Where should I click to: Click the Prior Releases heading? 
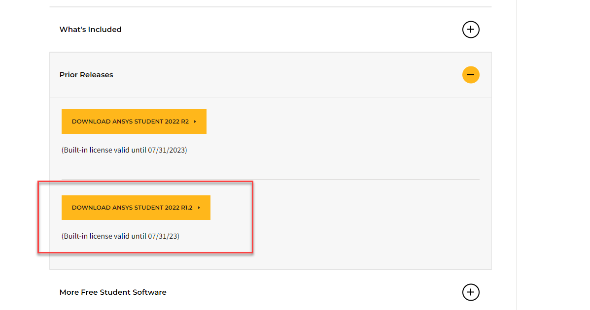[86, 75]
